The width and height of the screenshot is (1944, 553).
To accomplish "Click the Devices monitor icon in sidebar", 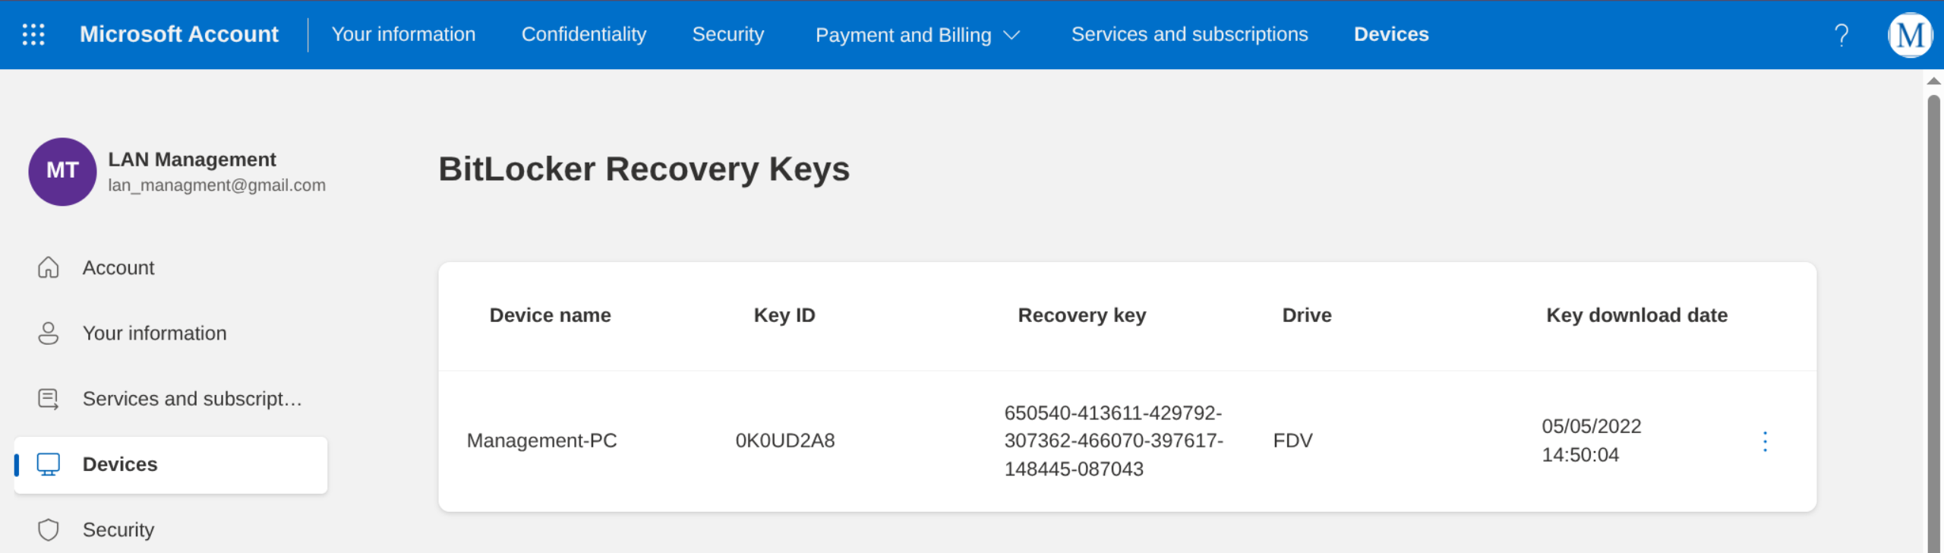I will [49, 464].
